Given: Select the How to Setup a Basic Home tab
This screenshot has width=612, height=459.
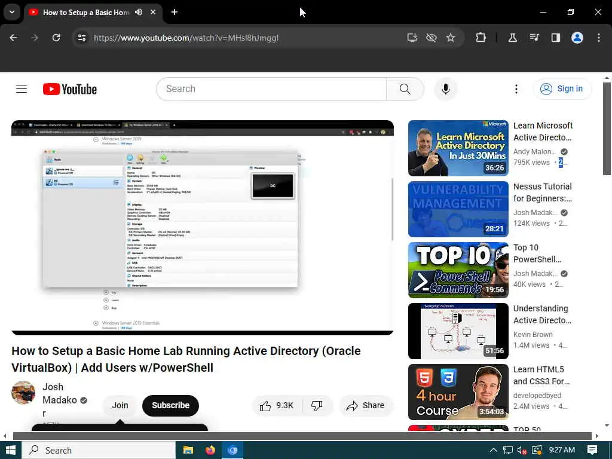Looking at the screenshot, I should tap(86, 12).
